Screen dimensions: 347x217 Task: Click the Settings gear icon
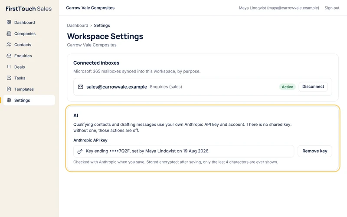[9, 100]
